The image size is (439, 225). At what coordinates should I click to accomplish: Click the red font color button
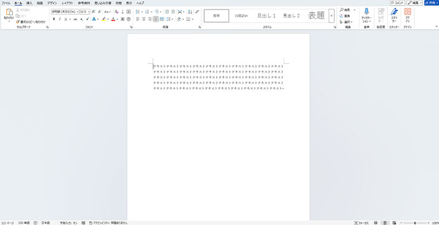click(x=113, y=19)
